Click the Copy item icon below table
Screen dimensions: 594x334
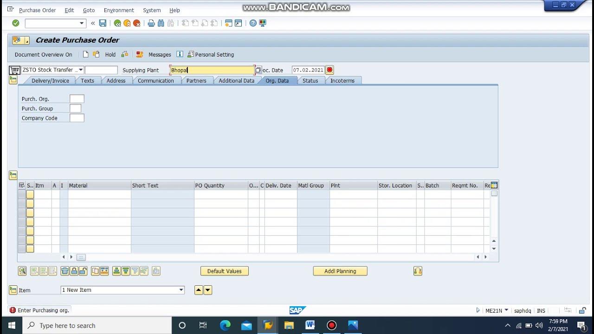(95, 271)
